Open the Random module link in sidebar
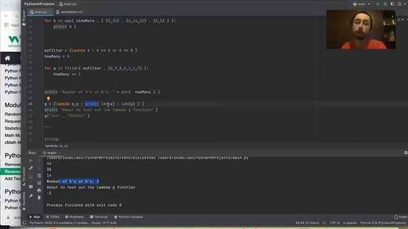This screenshot has width=408, height=229. (x=13, y=114)
